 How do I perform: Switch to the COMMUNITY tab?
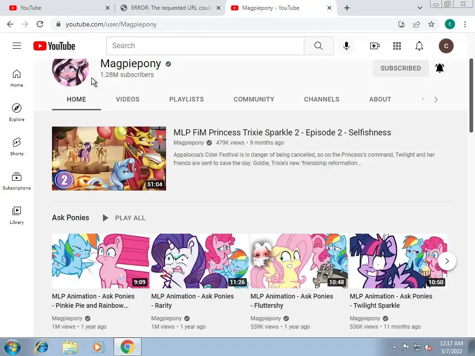click(254, 99)
